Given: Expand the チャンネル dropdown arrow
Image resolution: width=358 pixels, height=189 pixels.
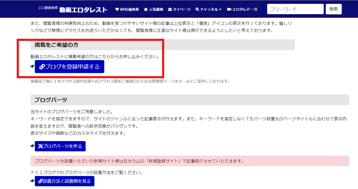Looking at the screenshot, I should (220, 10).
